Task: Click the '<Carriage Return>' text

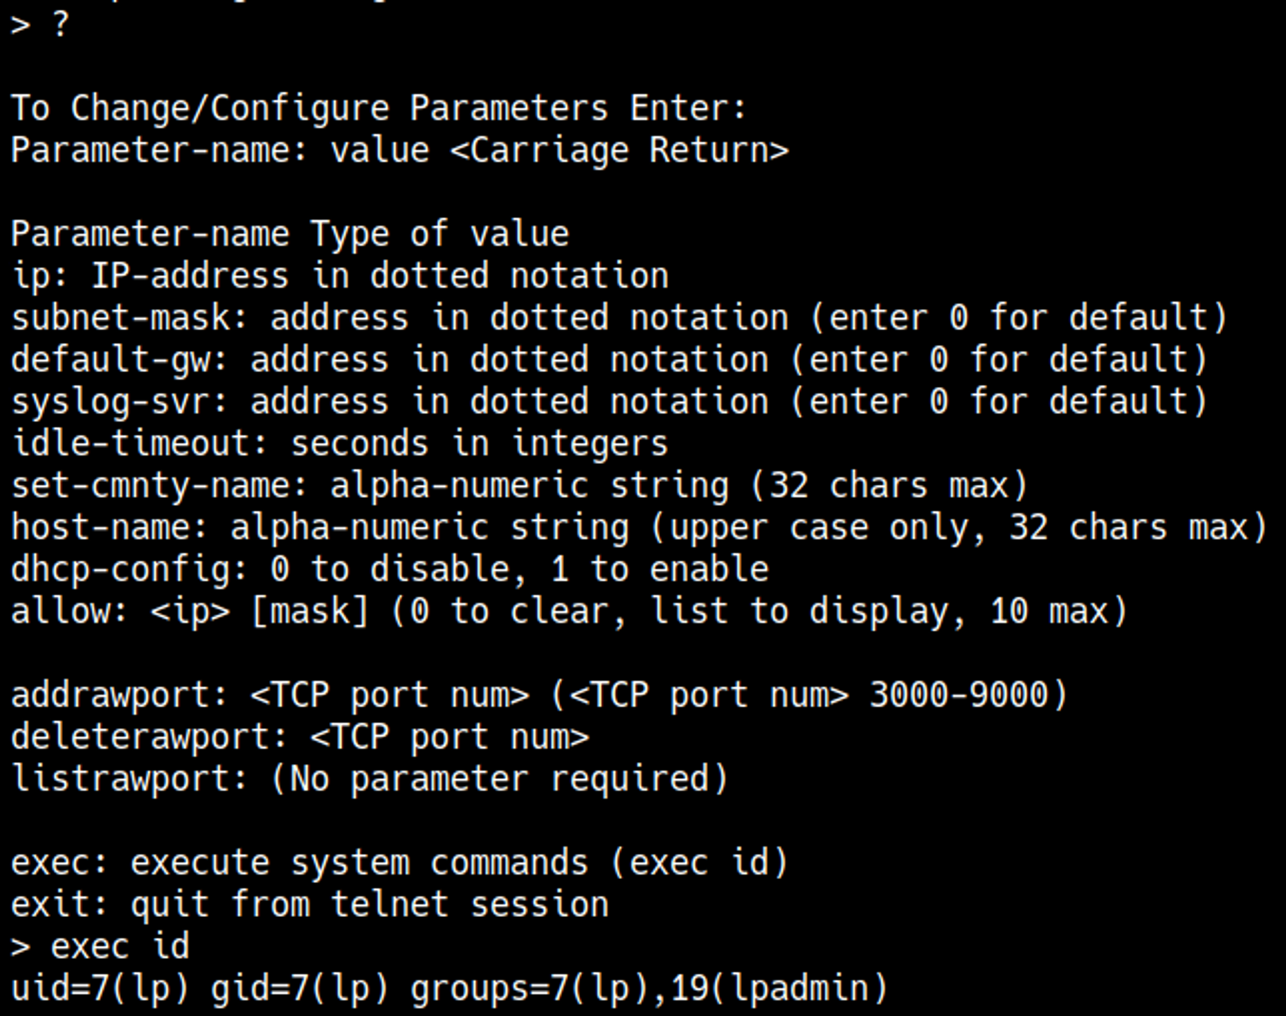Action: (619, 150)
